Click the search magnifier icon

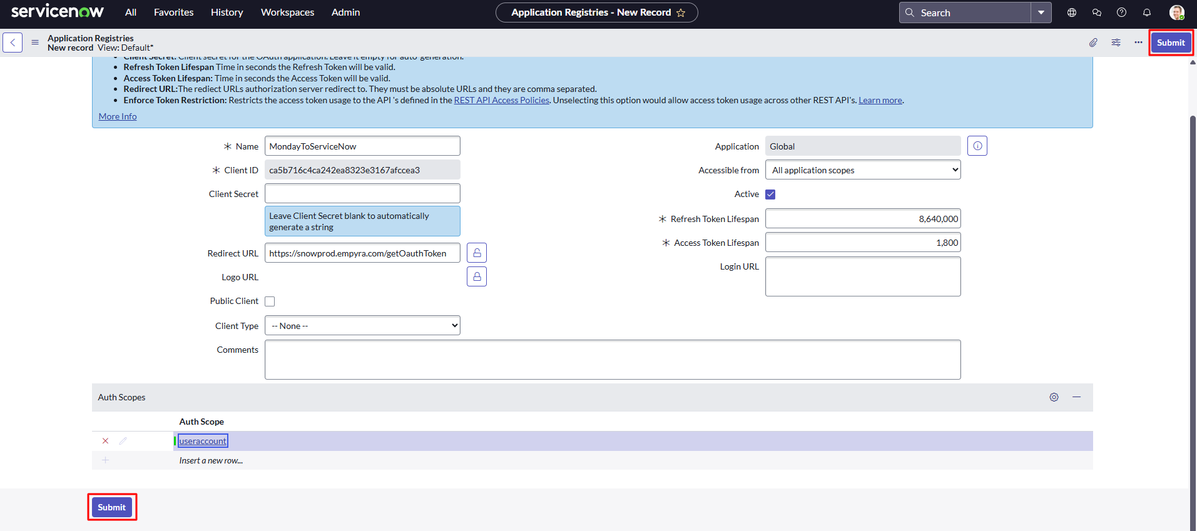[x=910, y=13]
